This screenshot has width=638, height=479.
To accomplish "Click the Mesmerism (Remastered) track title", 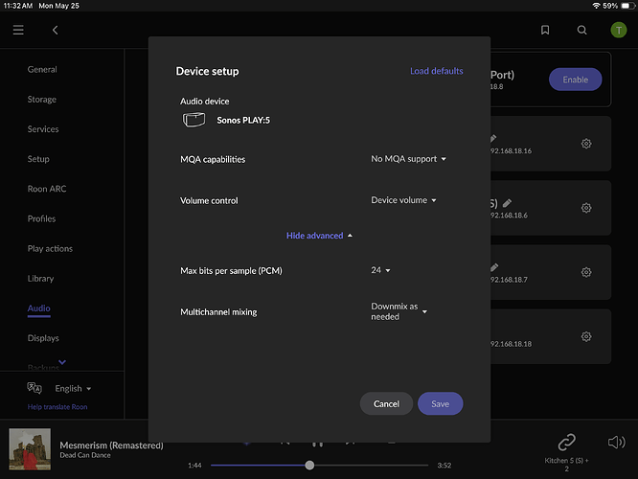I will click(x=111, y=445).
